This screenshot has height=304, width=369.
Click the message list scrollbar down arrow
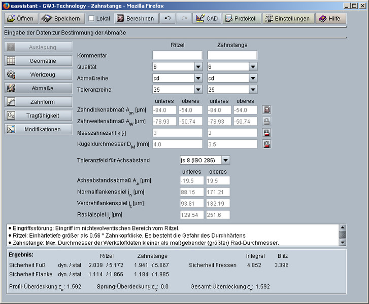[343, 242]
